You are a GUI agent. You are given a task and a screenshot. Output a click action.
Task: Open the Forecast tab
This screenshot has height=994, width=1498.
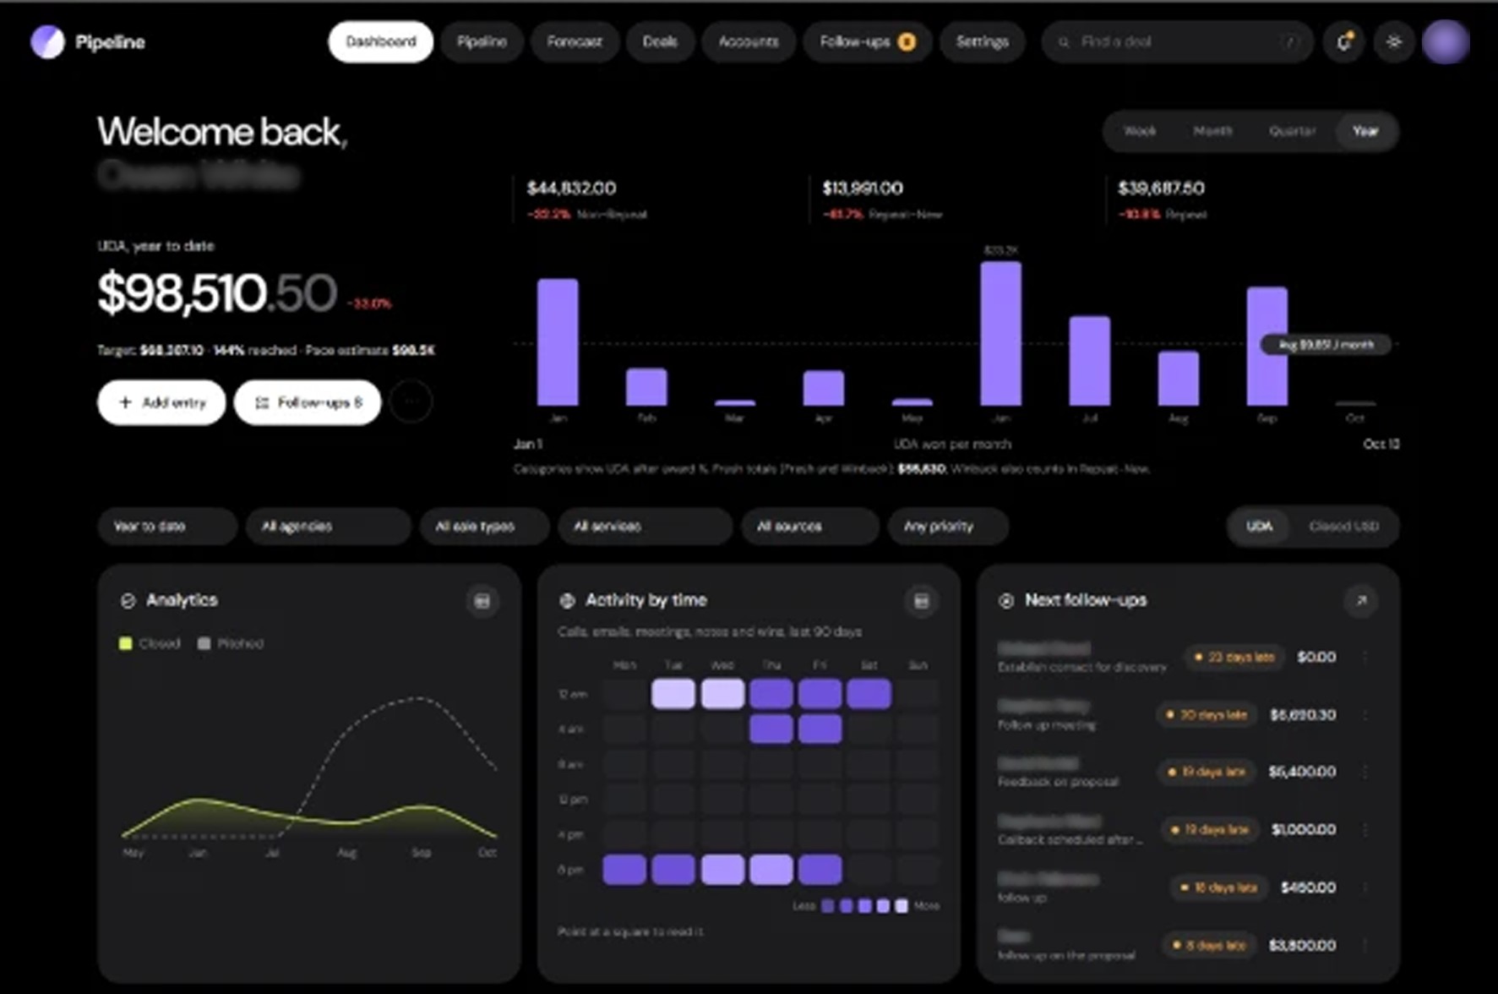pyautogui.click(x=575, y=41)
